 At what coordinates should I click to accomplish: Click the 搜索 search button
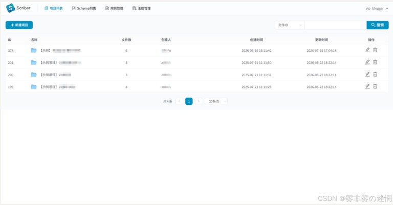tap(378, 25)
